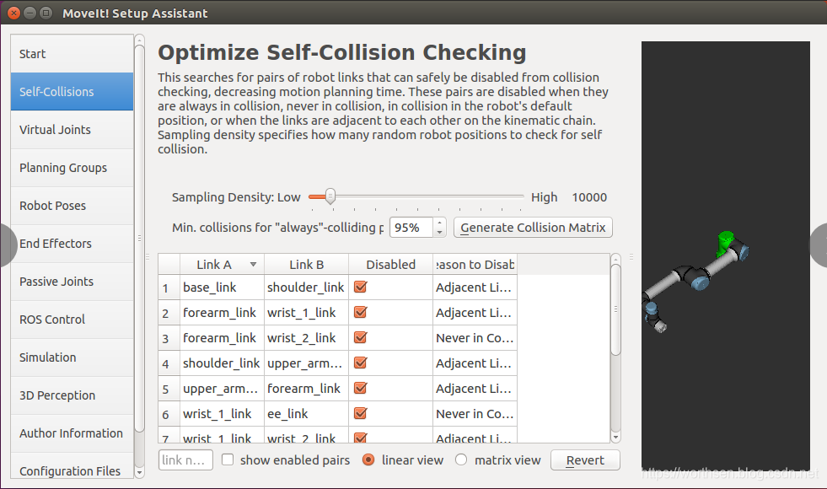Switch to Robot Poses section
827x489 pixels.
point(72,206)
